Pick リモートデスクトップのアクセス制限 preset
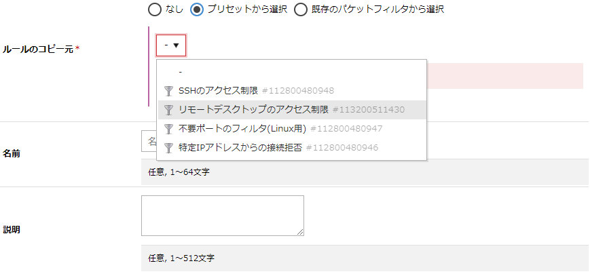Image resolution: width=590 pixels, height=274 pixels. click(x=253, y=110)
